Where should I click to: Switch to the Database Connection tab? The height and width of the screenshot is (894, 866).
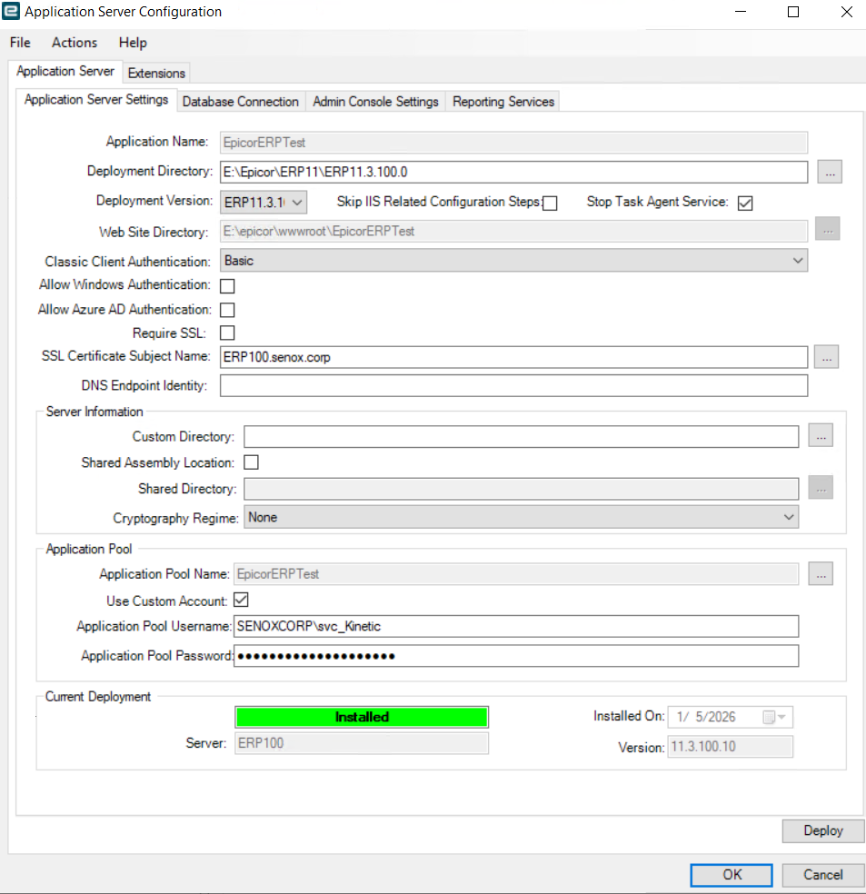241,102
